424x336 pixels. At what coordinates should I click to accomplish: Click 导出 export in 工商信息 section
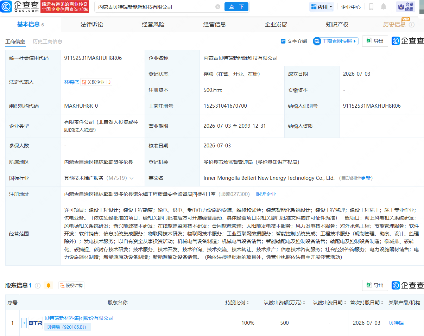375,41
